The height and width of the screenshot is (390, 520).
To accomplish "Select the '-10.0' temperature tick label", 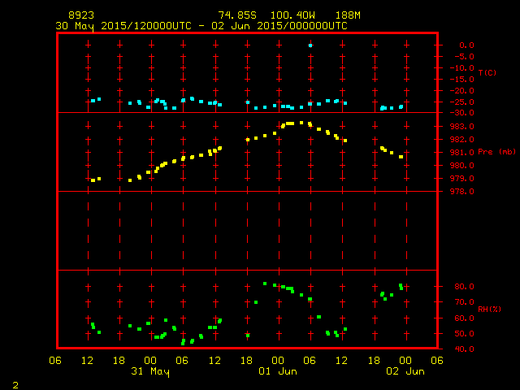I will (462, 68).
